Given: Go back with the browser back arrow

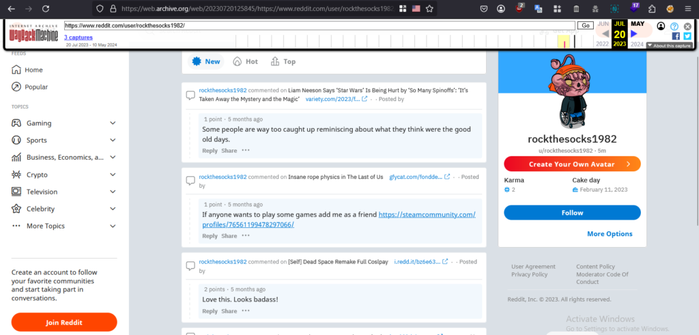Looking at the screenshot, I should 11,8.
